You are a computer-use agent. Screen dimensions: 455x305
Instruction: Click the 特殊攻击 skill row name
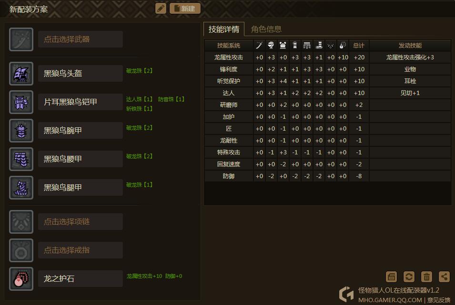pos(229,152)
